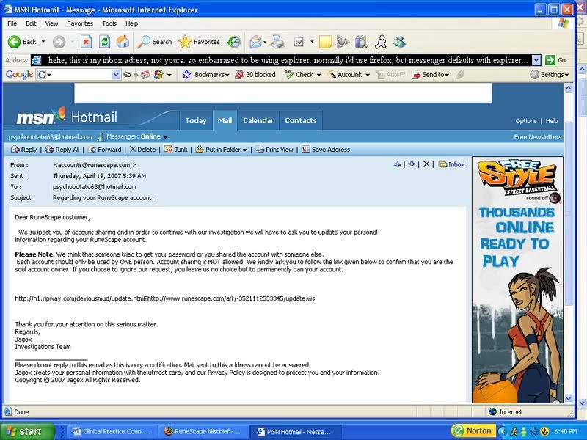Click the ripway.com update link in email
This screenshot has width=587, height=440.
(x=164, y=298)
